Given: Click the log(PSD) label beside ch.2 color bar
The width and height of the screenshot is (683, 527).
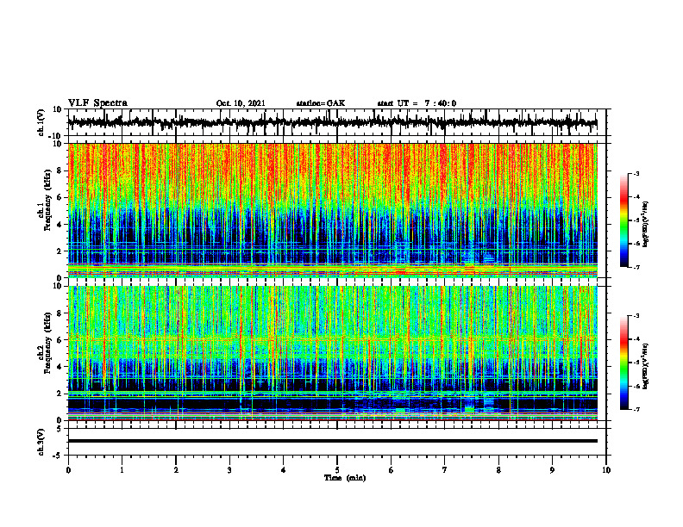Looking at the screenshot, I should 646,366.
